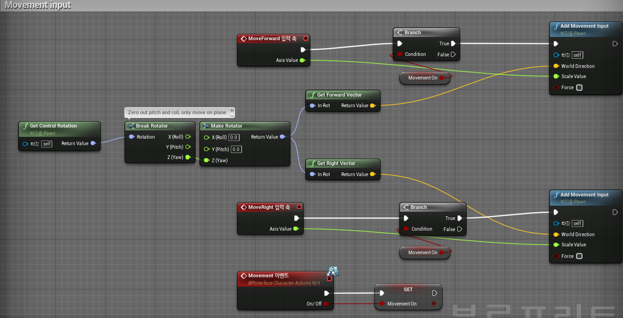The height and width of the screenshot is (318, 623).
Task: Click Condition pin of the MoveForward Branch
Action: pyautogui.click(x=400, y=54)
